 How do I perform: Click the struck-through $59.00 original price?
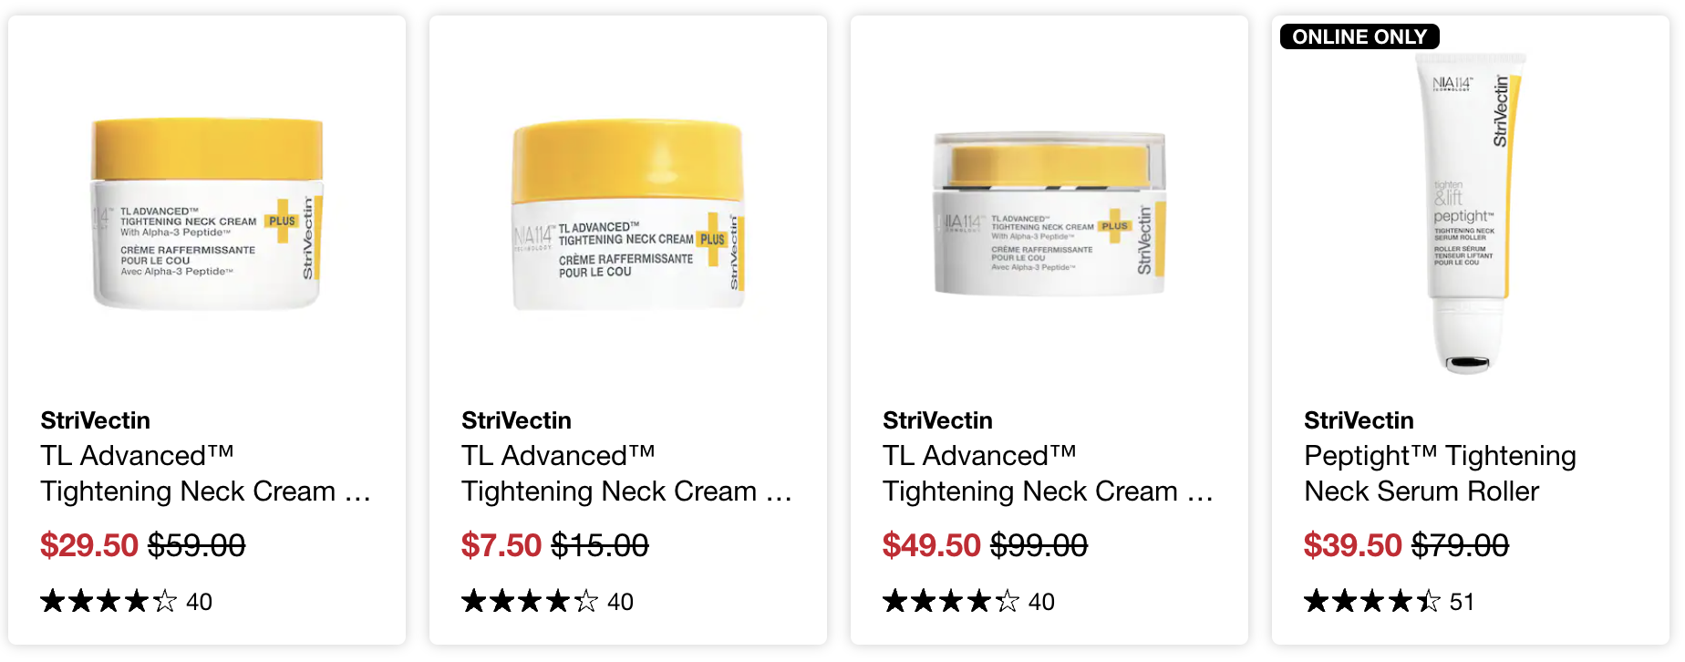click(x=197, y=545)
